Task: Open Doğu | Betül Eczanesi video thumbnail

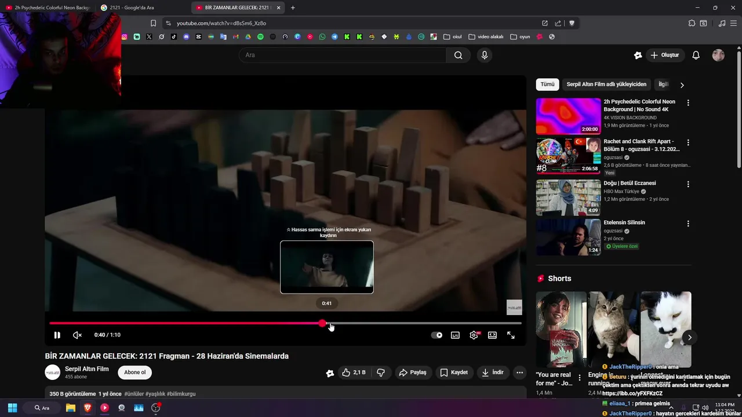Action: point(568,197)
